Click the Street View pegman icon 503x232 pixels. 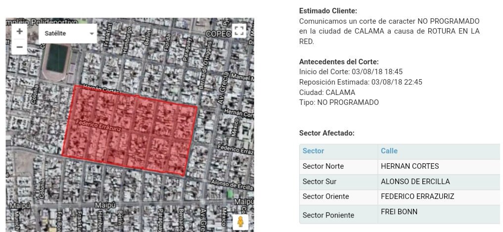240,222
